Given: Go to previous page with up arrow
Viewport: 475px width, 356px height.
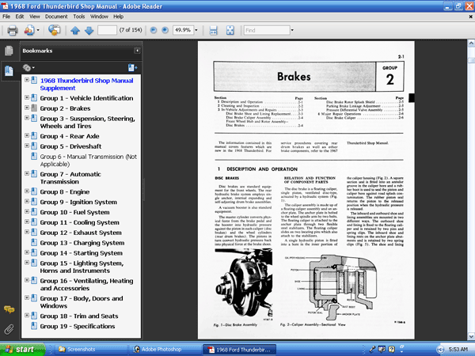Looking at the screenshot, I should click(x=75, y=30).
